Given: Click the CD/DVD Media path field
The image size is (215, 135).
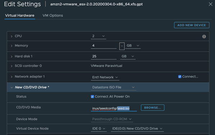Looking at the screenshot, I should click(114, 109).
